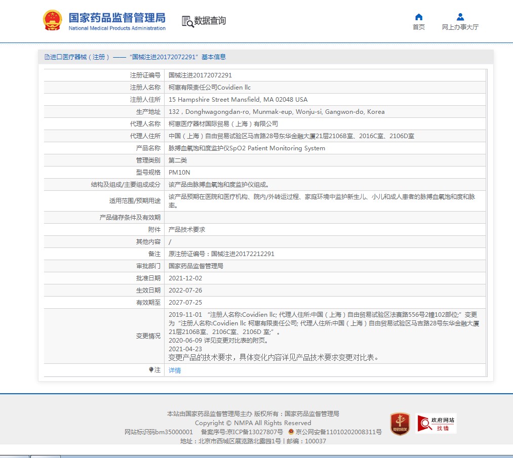Click the 网上办事大厅 person icon
This screenshot has width=513, height=458.
[x=460, y=17]
